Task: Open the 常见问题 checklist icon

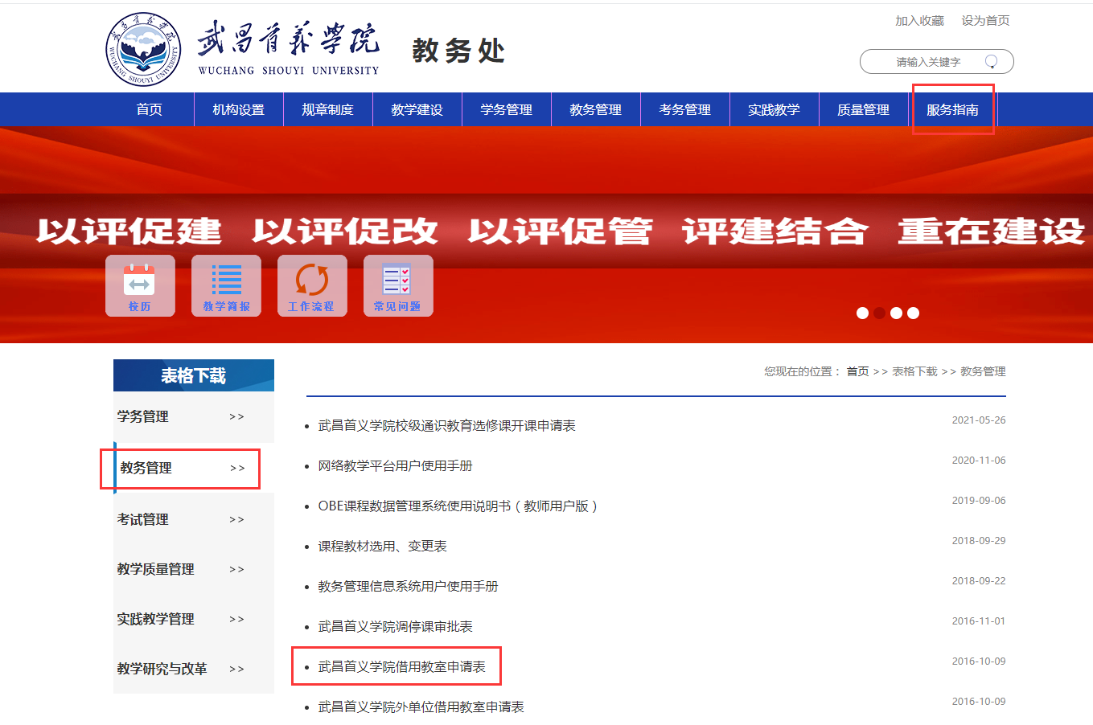Action: [398, 285]
